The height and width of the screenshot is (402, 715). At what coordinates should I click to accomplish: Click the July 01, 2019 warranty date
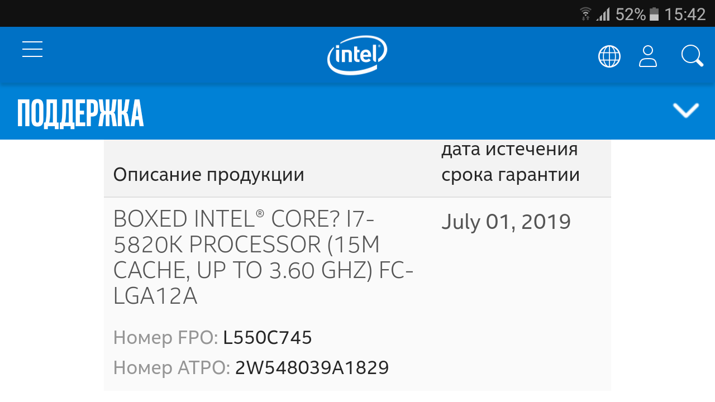[x=506, y=222]
